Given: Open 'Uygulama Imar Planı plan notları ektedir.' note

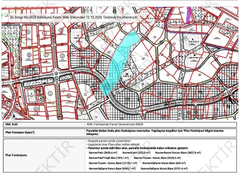Looking at the screenshot, I should point(113,144).
